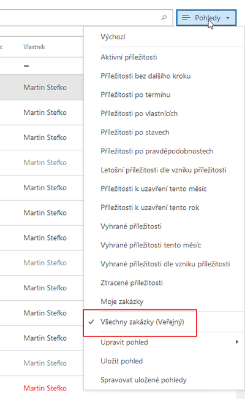Click the Vlastník column header
Image resolution: width=245 pixels, height=399 pixels.
[34, 47]
